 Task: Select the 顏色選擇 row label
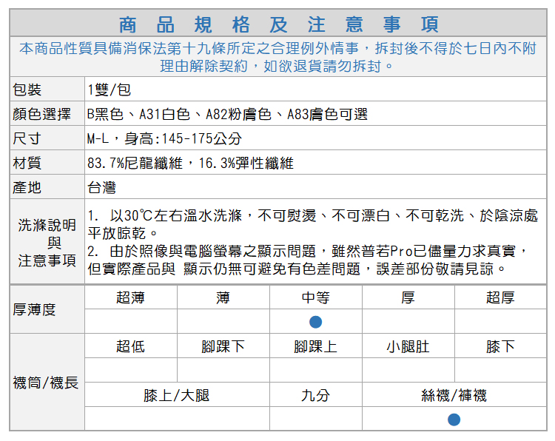tap(41, 114)
